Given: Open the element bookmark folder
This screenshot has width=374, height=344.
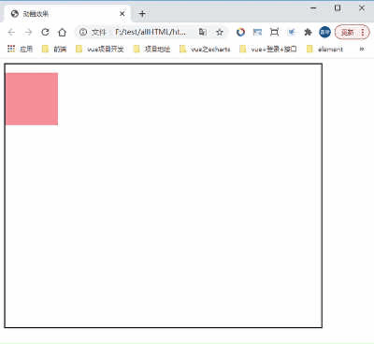Looking at the screenshot, I should click(x=324, y=49).
